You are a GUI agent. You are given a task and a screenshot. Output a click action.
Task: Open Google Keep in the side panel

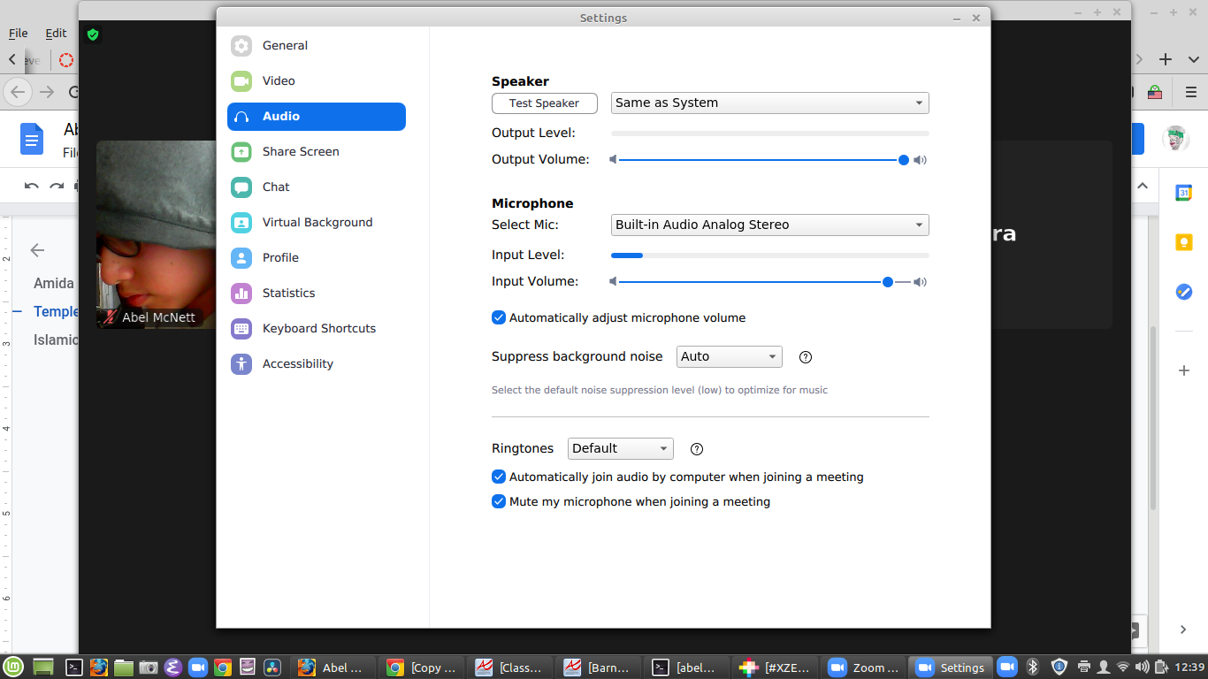click(x=1184, y=242)
